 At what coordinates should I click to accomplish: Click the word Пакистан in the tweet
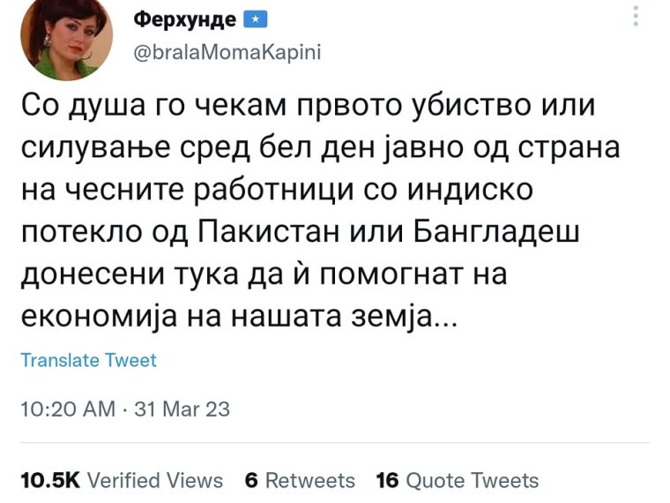tap(270, 232)
